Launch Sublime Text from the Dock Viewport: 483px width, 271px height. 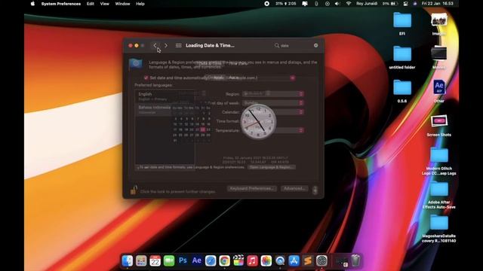coord(308,261)
